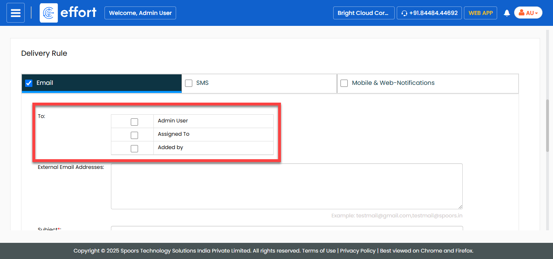
Task: Expand the AU user account dropdown
Action: [528, 13]
